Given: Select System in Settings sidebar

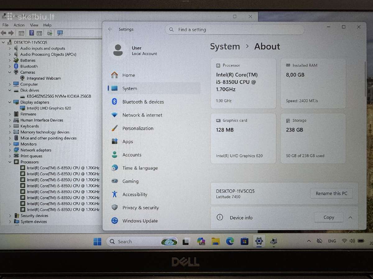Looking at the screenshot, I should 154,88.
